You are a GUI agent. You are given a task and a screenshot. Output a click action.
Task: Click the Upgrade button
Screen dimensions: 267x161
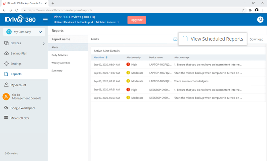137,20
